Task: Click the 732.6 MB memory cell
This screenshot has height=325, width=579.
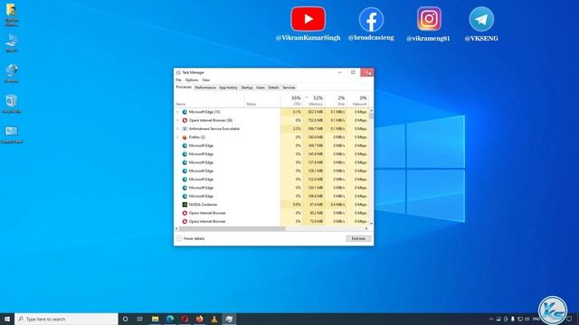Action: pyautogui.click(x=314, y=120)
